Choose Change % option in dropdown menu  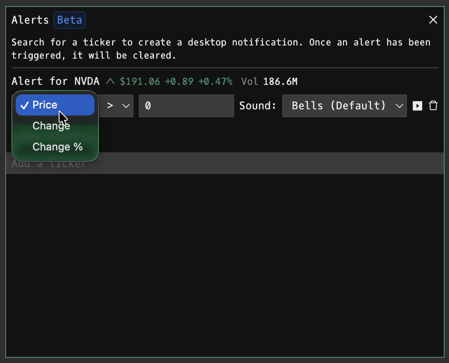pos(55,147)
